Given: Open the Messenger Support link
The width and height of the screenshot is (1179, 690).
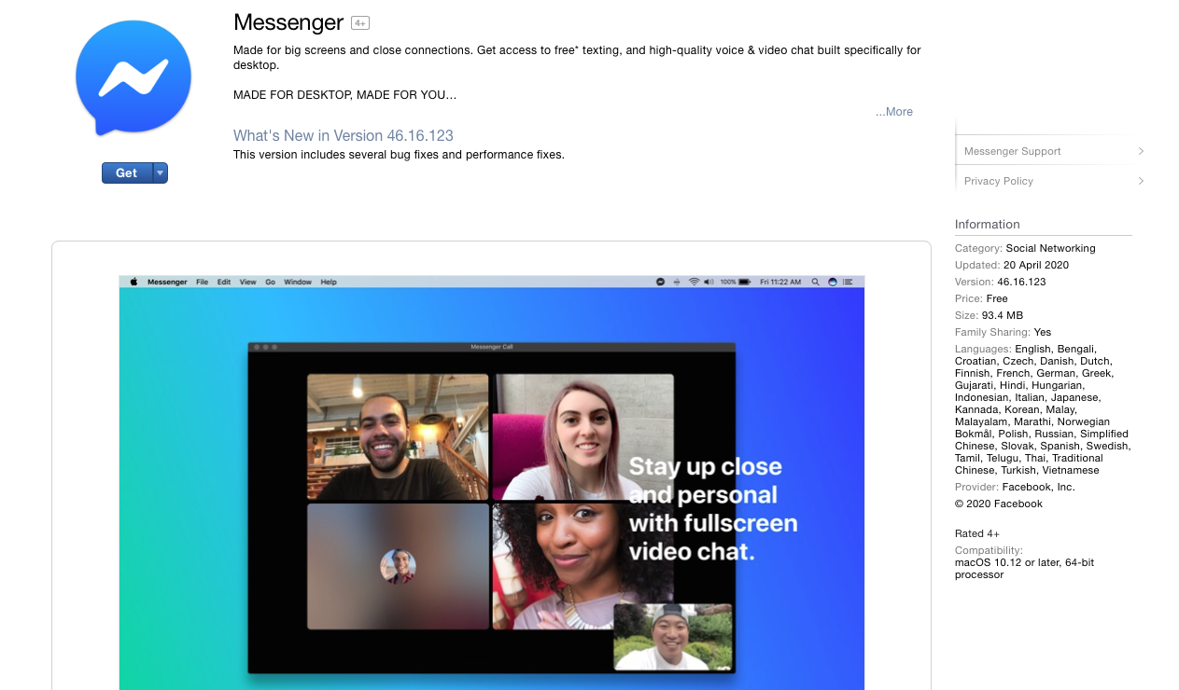Looking at the screenshot, I should pyautogui.click(x=1012, y=151).
